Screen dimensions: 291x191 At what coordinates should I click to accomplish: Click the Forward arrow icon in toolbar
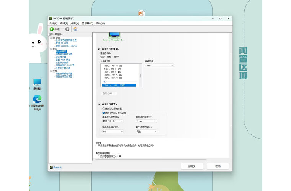67,29
